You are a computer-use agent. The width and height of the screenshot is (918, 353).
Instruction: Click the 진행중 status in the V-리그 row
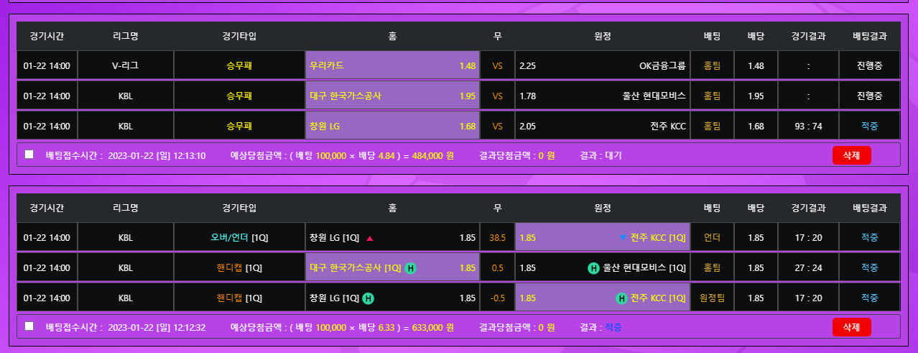[869, 65]
